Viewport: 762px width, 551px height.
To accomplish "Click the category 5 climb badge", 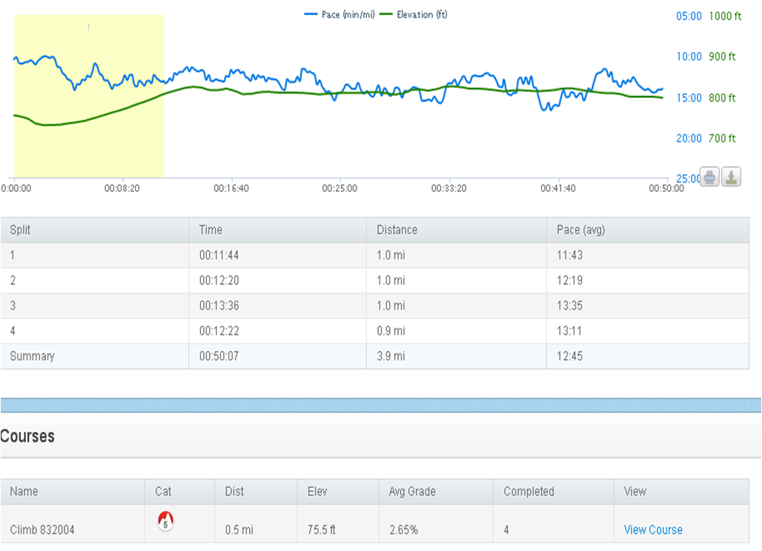I will point(165,522).
